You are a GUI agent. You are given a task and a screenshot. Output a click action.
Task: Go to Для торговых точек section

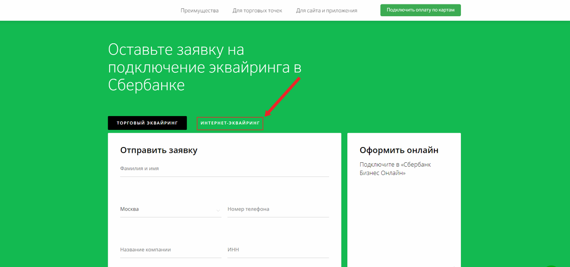point(257,10)
